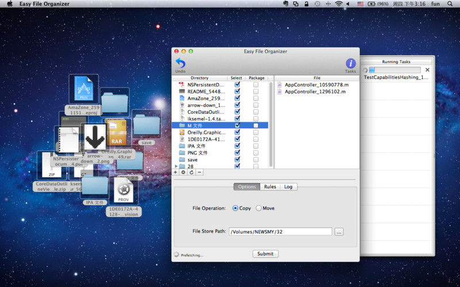
Task: Click the IPA 文件 folder icon in list
Action: [x=182, y=146]
